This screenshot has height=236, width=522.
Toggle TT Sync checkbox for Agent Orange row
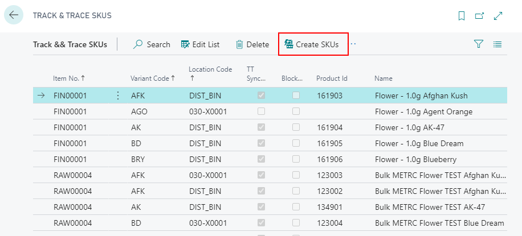(261, 111)
